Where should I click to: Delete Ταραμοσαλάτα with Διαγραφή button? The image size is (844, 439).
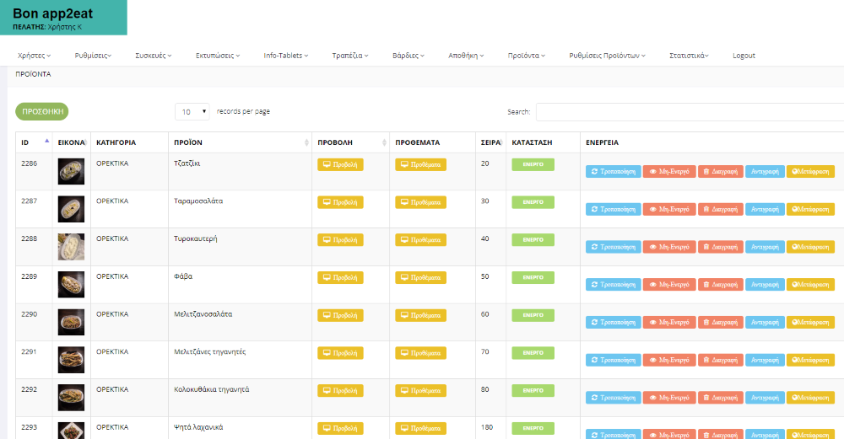point(721,209)
